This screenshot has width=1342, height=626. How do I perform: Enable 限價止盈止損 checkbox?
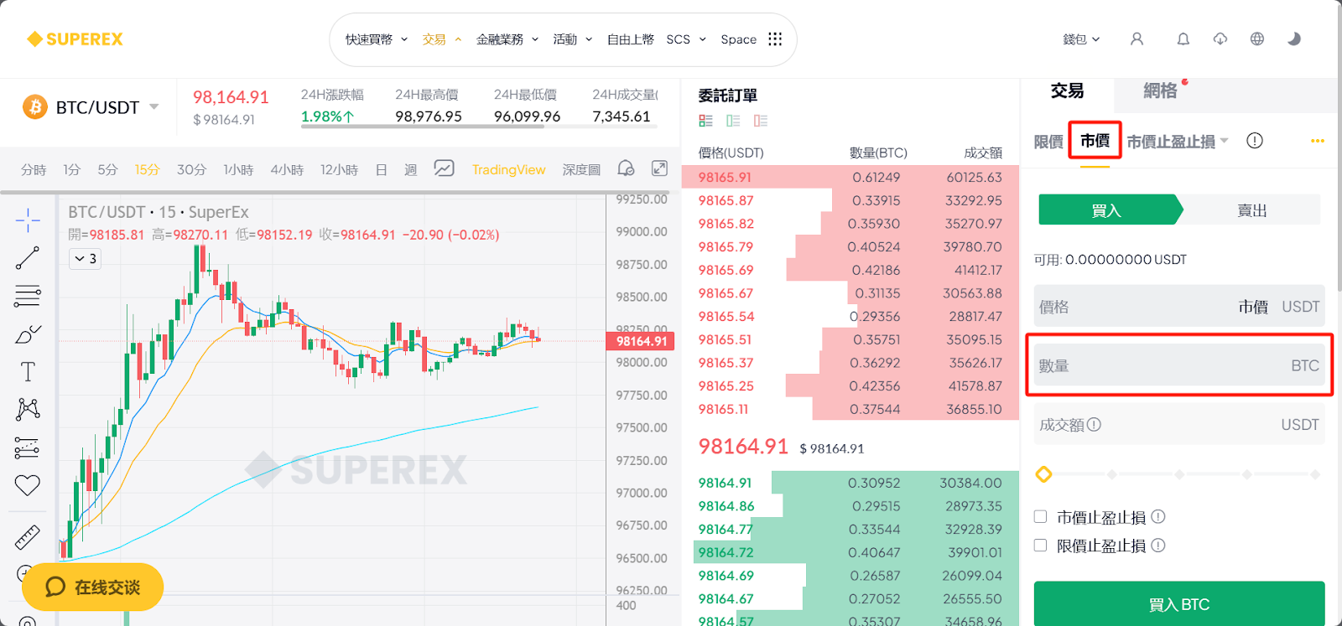pos(1041,546)
